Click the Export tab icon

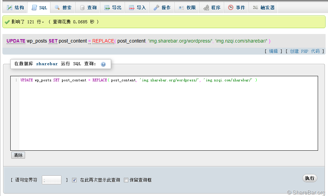(107, 8)
